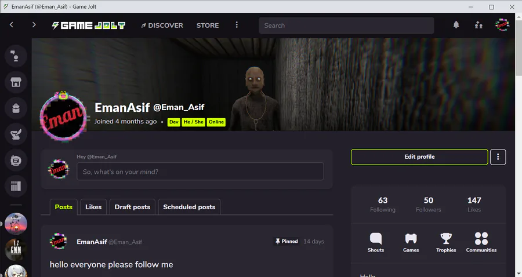
Task: Go forward with the right arrow
Action: pyautogui.click(x=34, y=24)
